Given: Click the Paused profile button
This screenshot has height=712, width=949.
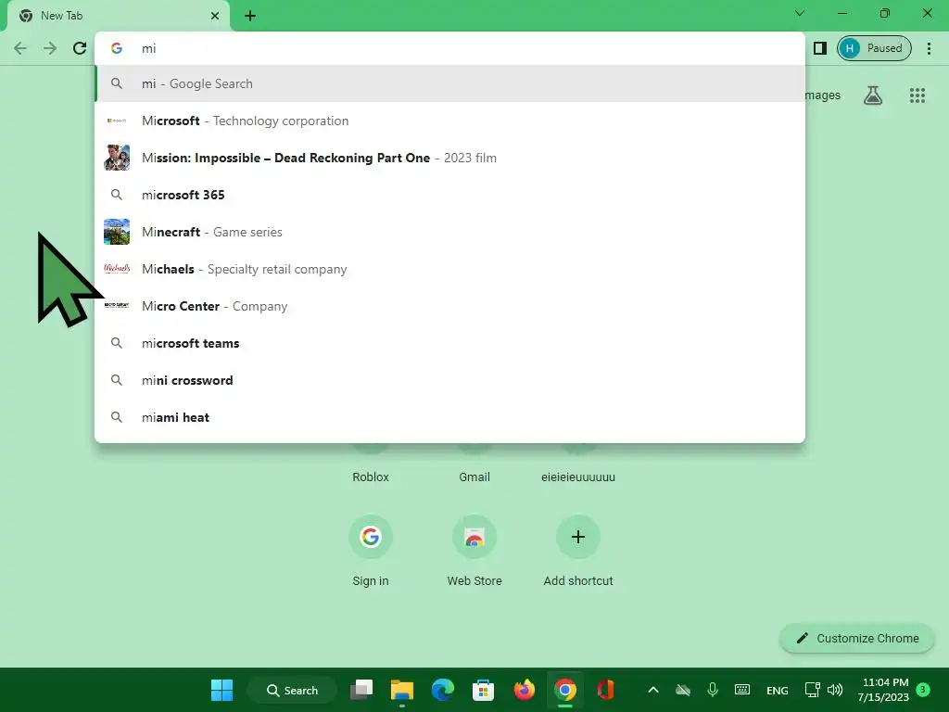Looking at the screenshot, I should point(874,48).
